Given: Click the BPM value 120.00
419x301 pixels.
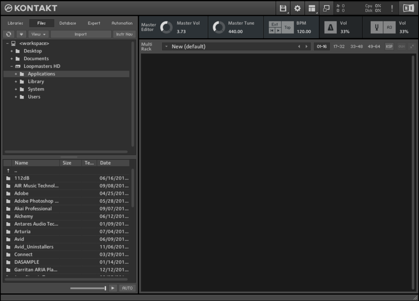Looking at the screenshot, I should coord(304,31).
